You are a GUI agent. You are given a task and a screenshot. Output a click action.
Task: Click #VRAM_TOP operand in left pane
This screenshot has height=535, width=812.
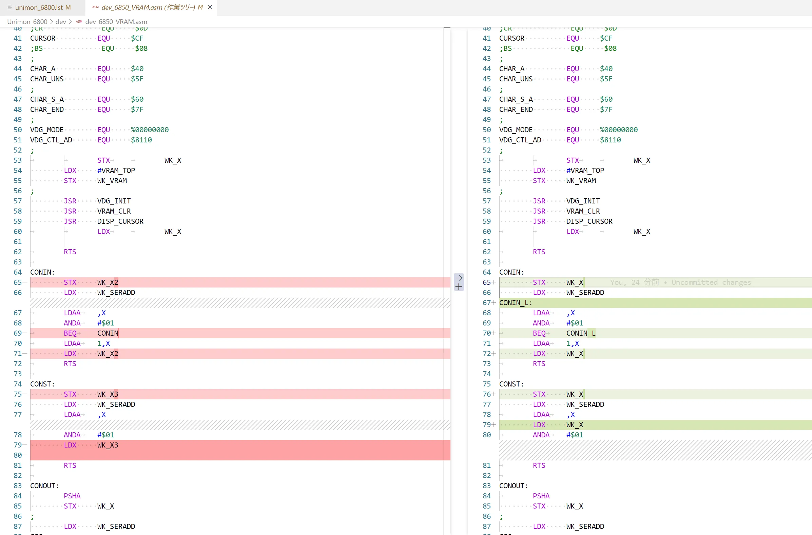point(116,171)
